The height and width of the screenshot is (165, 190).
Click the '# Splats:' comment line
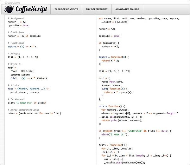coord(14,85)
